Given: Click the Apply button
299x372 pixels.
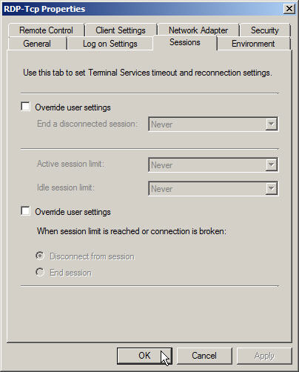Looking at the screenshot, I should click(264, 356).
